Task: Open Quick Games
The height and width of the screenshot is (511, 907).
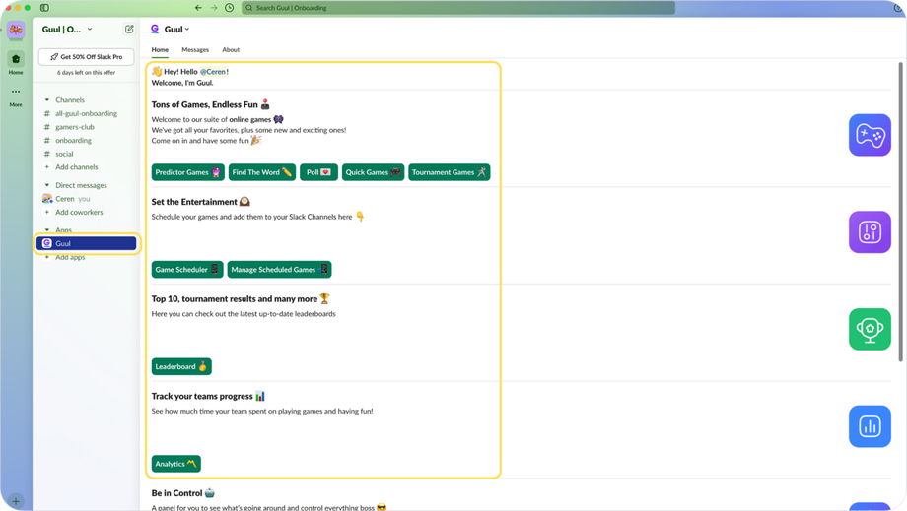Action: click(373, 172)
